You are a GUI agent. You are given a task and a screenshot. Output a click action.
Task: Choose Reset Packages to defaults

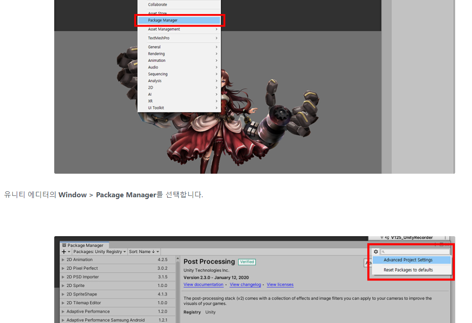point(411,270)
